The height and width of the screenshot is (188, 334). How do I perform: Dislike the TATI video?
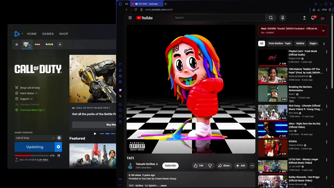(x=210, y=166)
